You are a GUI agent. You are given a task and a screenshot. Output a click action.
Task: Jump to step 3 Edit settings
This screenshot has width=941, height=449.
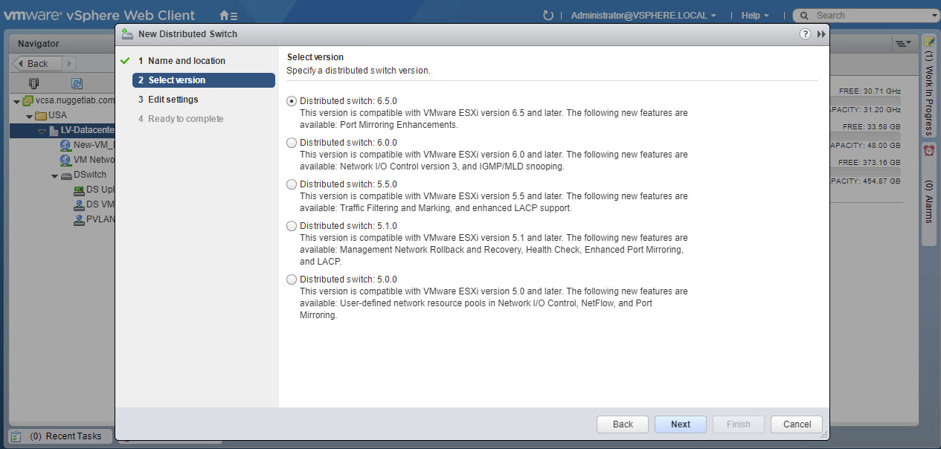click(173, 100)
